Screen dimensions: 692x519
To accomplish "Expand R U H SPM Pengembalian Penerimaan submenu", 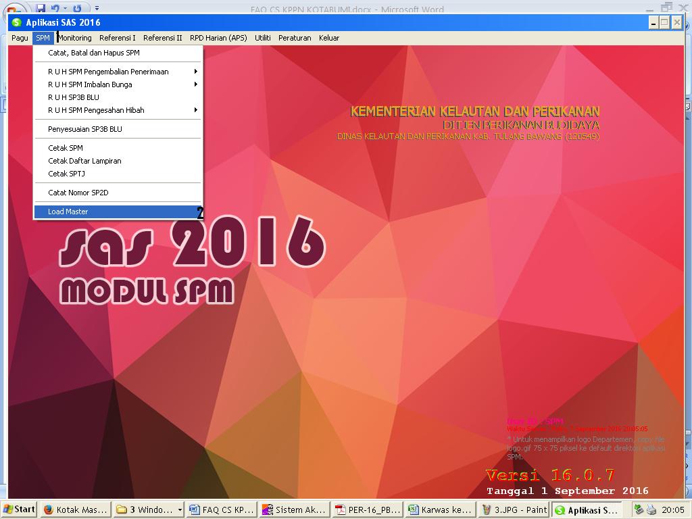I will point(108,71).
